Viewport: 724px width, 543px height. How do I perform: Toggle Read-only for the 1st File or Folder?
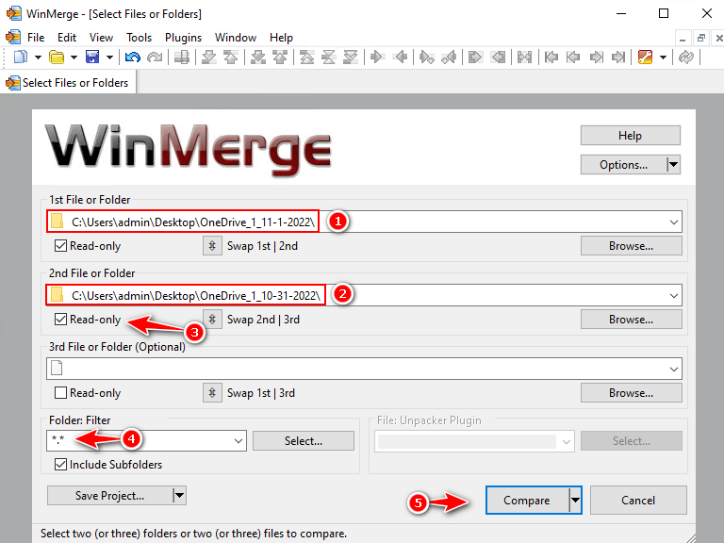(x=60, y=246)
